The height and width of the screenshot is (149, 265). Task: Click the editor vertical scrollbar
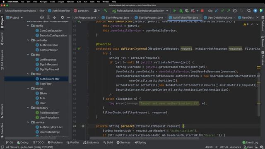[x=258, y=95]
